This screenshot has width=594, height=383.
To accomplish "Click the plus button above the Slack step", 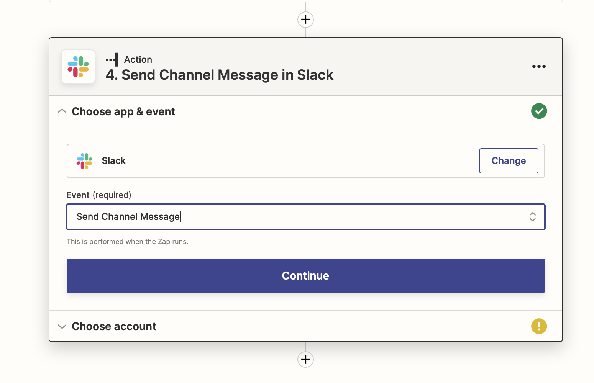I will click(305, 20).
